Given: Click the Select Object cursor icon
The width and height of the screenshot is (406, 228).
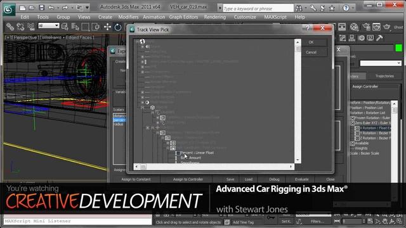Looking at the screenshot, I should coord(65,27).
